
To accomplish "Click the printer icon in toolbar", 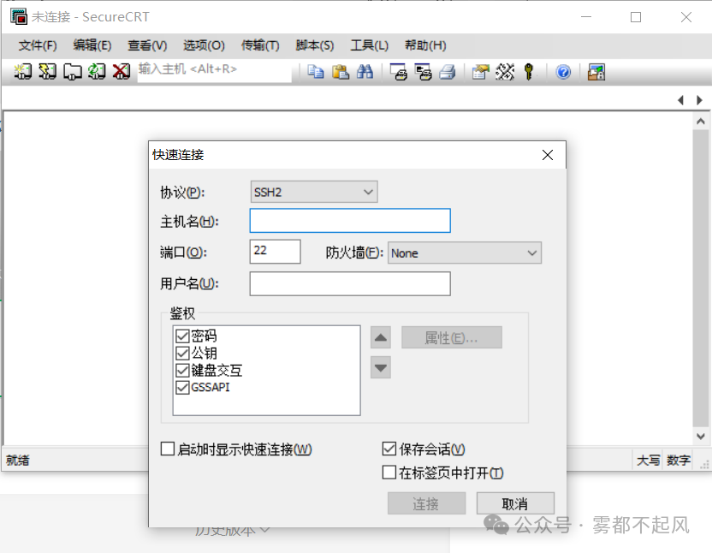I will pos(448,72).
